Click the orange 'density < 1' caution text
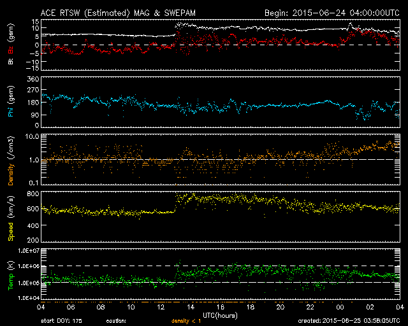Viewport: 408px width, 326px height. [186, 321]
